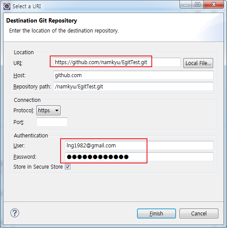Open the Protocol https dropdown
Image resolution: width=227 pixels, height=228 pixels.
[x=48, y=111]
